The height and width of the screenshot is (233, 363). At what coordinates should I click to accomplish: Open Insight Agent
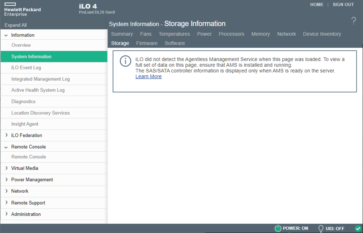point(54,124)
